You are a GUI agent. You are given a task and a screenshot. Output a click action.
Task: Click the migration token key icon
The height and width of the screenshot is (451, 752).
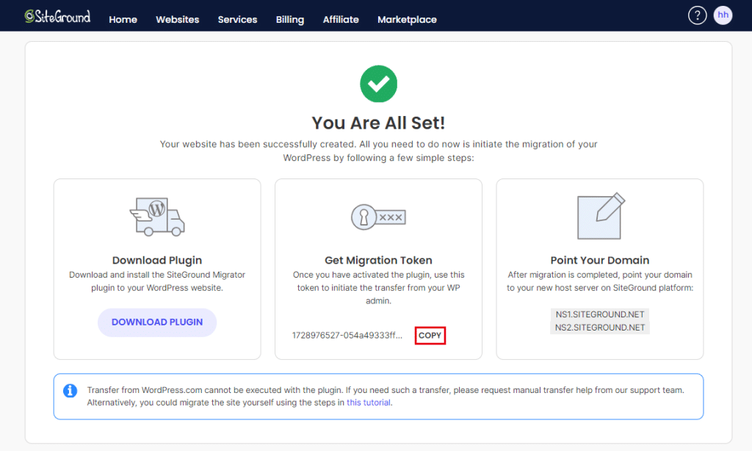[378, 217]
